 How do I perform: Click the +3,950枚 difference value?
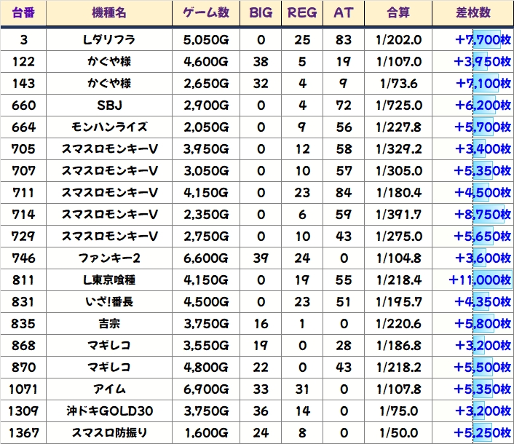[x=483, y=62]
